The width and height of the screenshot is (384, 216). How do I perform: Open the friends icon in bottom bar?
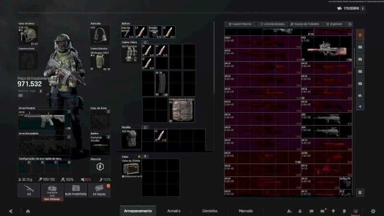pyautogui.click(x=300, y=211)
